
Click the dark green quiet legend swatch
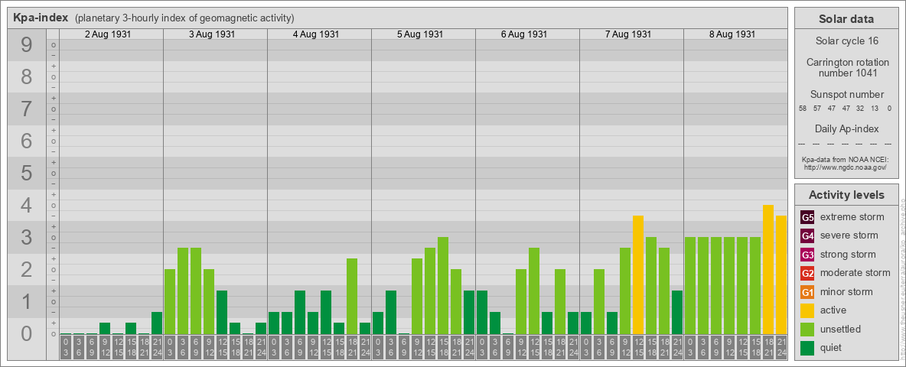807,348
